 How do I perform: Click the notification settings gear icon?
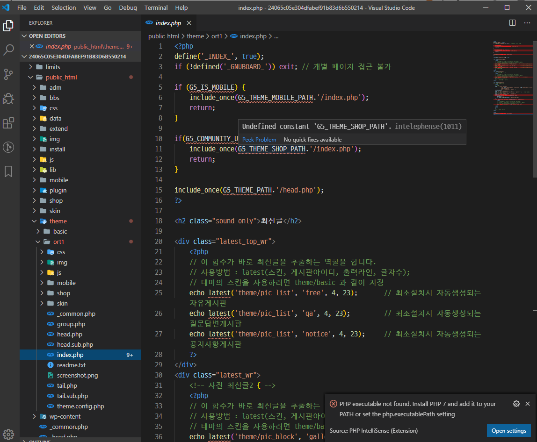point(516,404)
